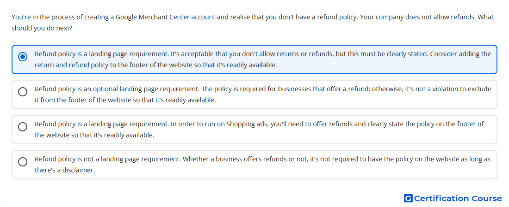
Task: Click the phrase 'Consider adding the' in first option
Action: coord(460,54)
